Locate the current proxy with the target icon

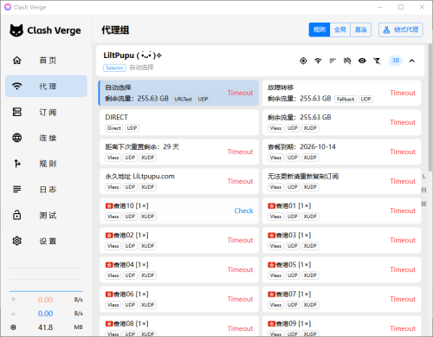pyautogui.click(x=303, y=61)
